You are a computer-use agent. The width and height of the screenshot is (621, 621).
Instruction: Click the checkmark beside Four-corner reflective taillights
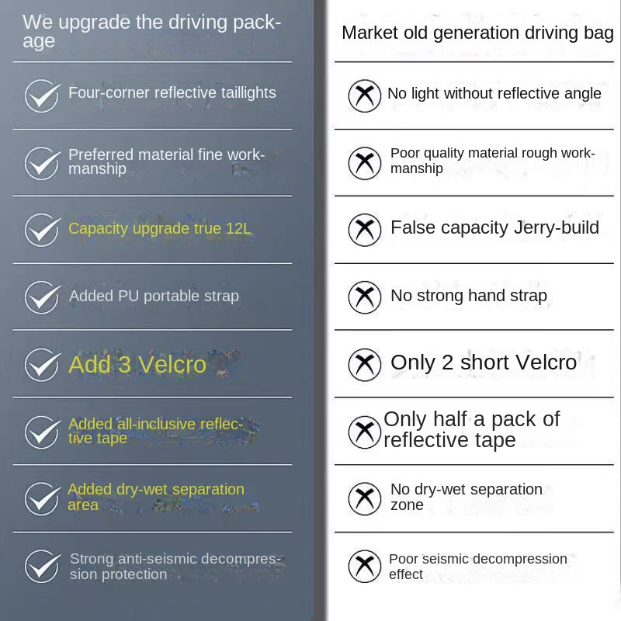point(42,95)
